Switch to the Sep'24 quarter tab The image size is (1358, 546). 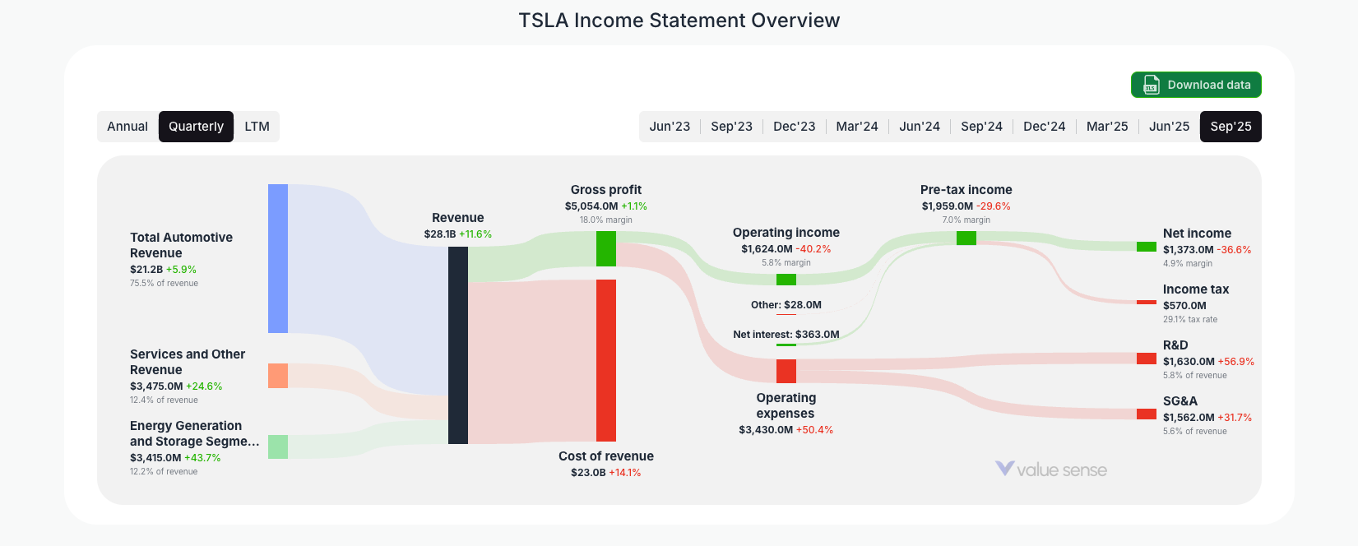[x=982, y=126]
